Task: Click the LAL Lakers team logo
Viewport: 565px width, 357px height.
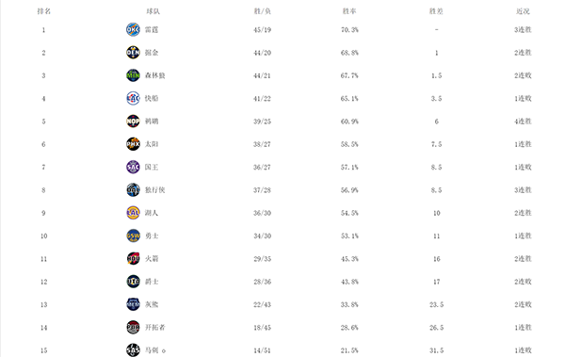Action: 133,213
